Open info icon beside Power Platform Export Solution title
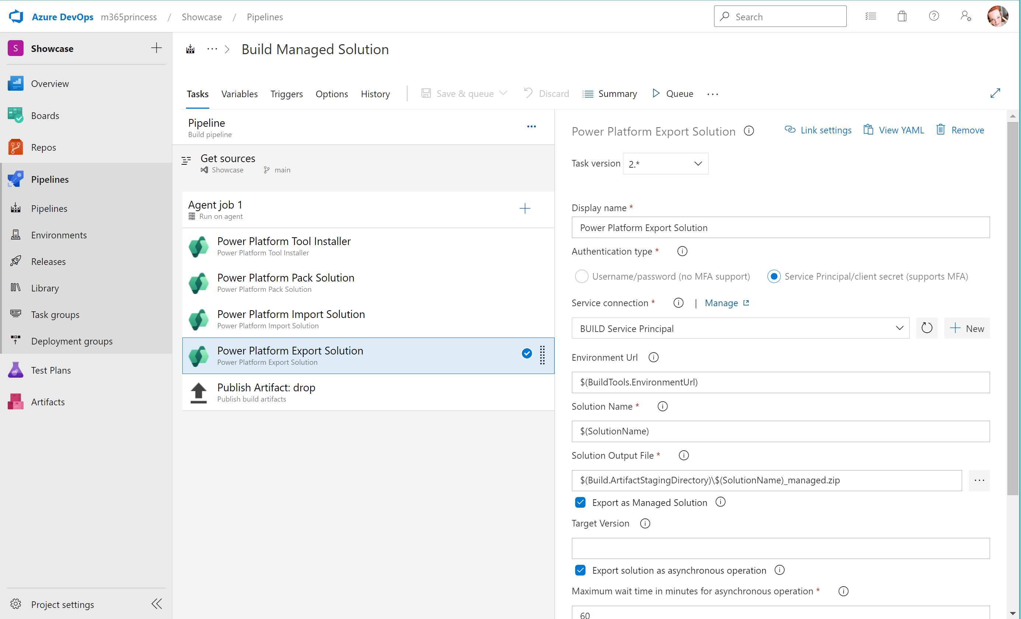Image resolution: width=1021 pixels, height=619 pixels. click(749, 131)
